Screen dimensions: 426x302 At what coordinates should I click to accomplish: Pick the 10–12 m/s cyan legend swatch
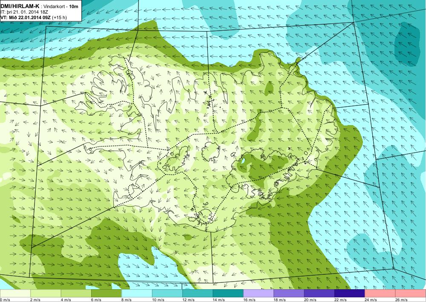pos(167,293)
